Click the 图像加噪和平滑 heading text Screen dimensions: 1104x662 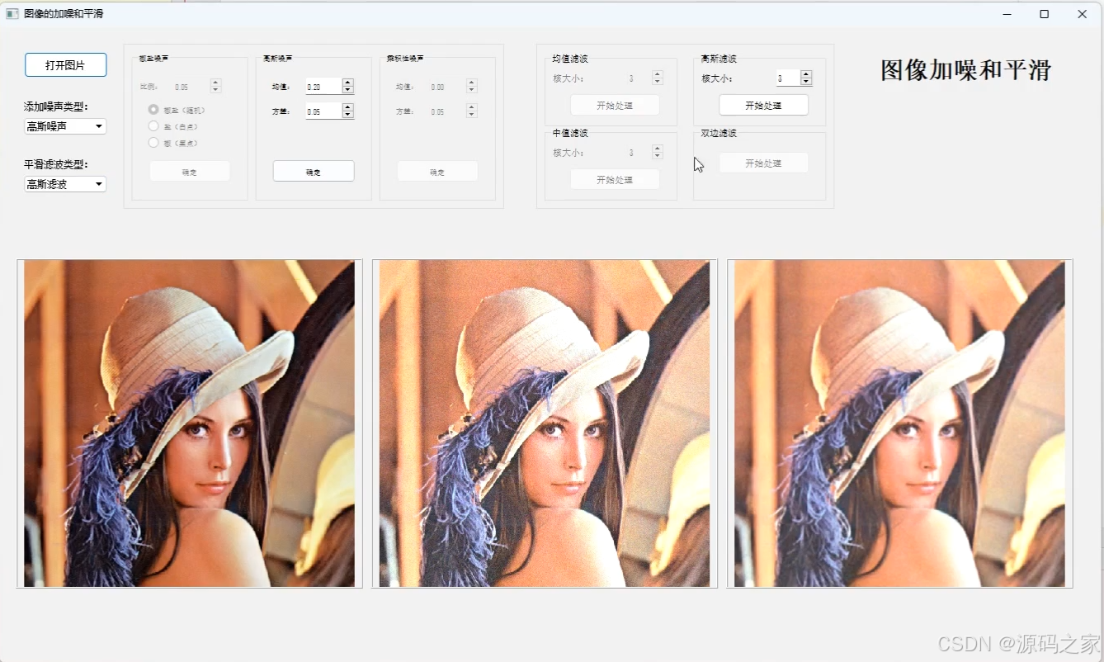(965, 70)
